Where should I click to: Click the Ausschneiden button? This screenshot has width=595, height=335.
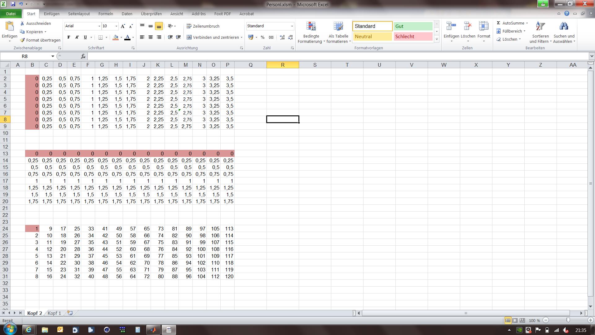[x=36, y=23]
